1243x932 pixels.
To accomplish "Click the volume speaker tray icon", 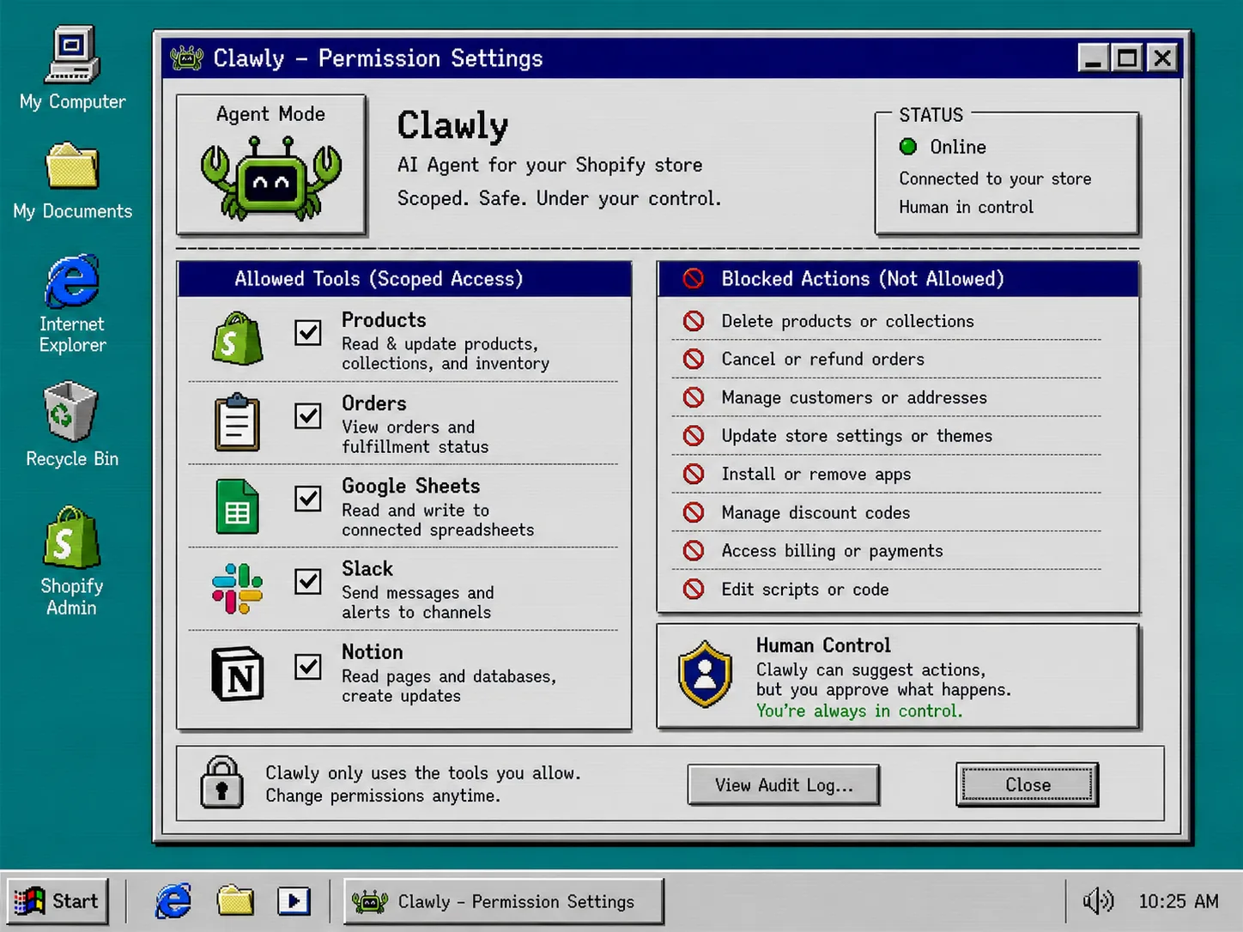I will (x=1098, y=901).
